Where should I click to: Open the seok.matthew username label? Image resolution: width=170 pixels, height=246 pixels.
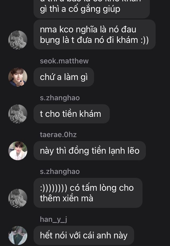tap(64, 61)
